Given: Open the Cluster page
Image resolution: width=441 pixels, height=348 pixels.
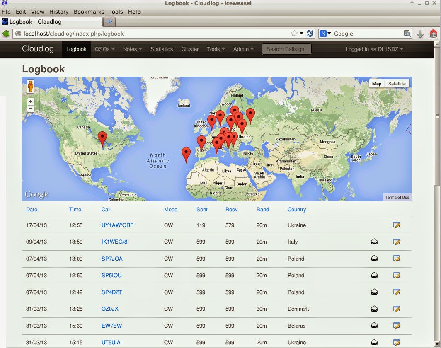Looking at the screenshot, I should pyautogui.click(x=190, y=49).
